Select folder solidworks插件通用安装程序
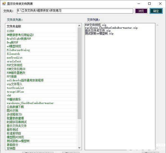 click(x=25, y=80)
